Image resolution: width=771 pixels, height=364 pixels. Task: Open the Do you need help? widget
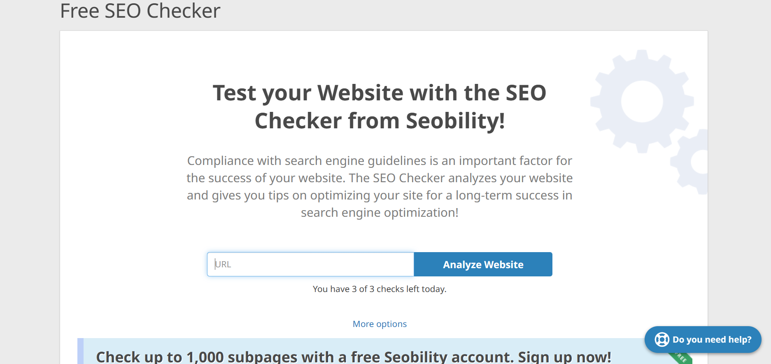click(703, 339)
